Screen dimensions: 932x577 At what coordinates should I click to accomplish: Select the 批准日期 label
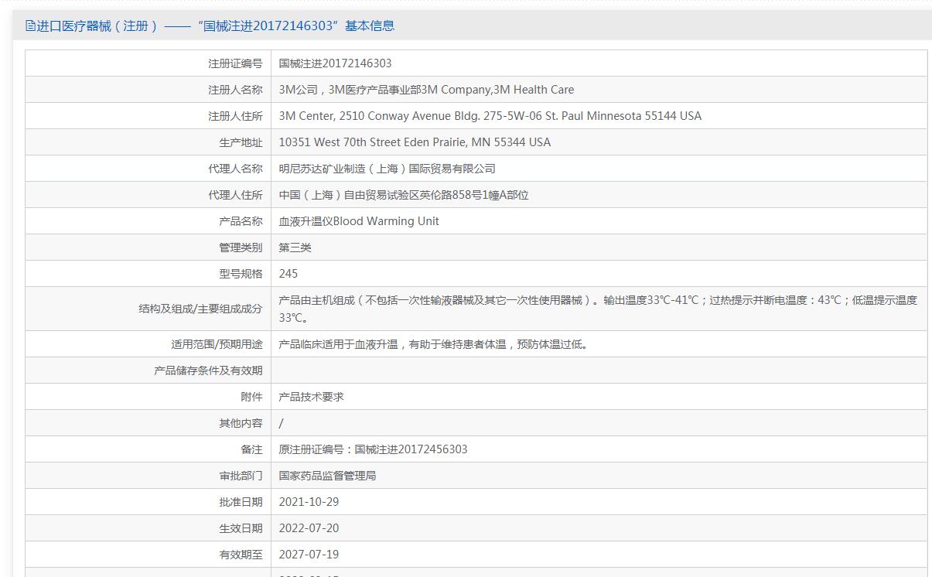pos(241,502)
